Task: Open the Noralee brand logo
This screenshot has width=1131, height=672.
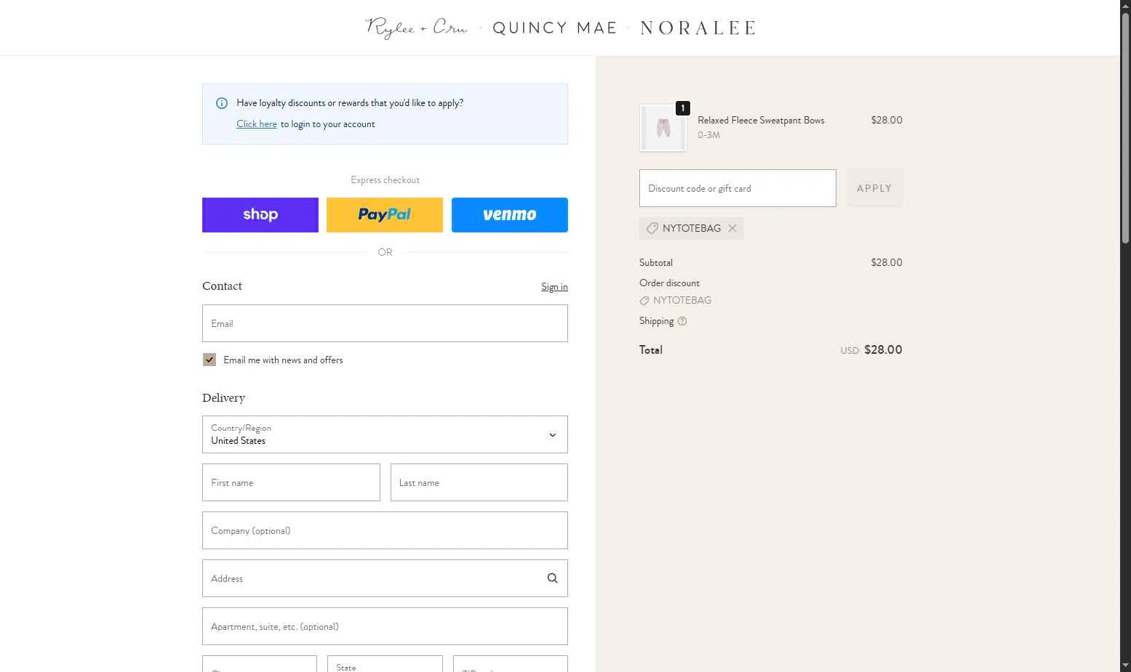Action: 698,28
